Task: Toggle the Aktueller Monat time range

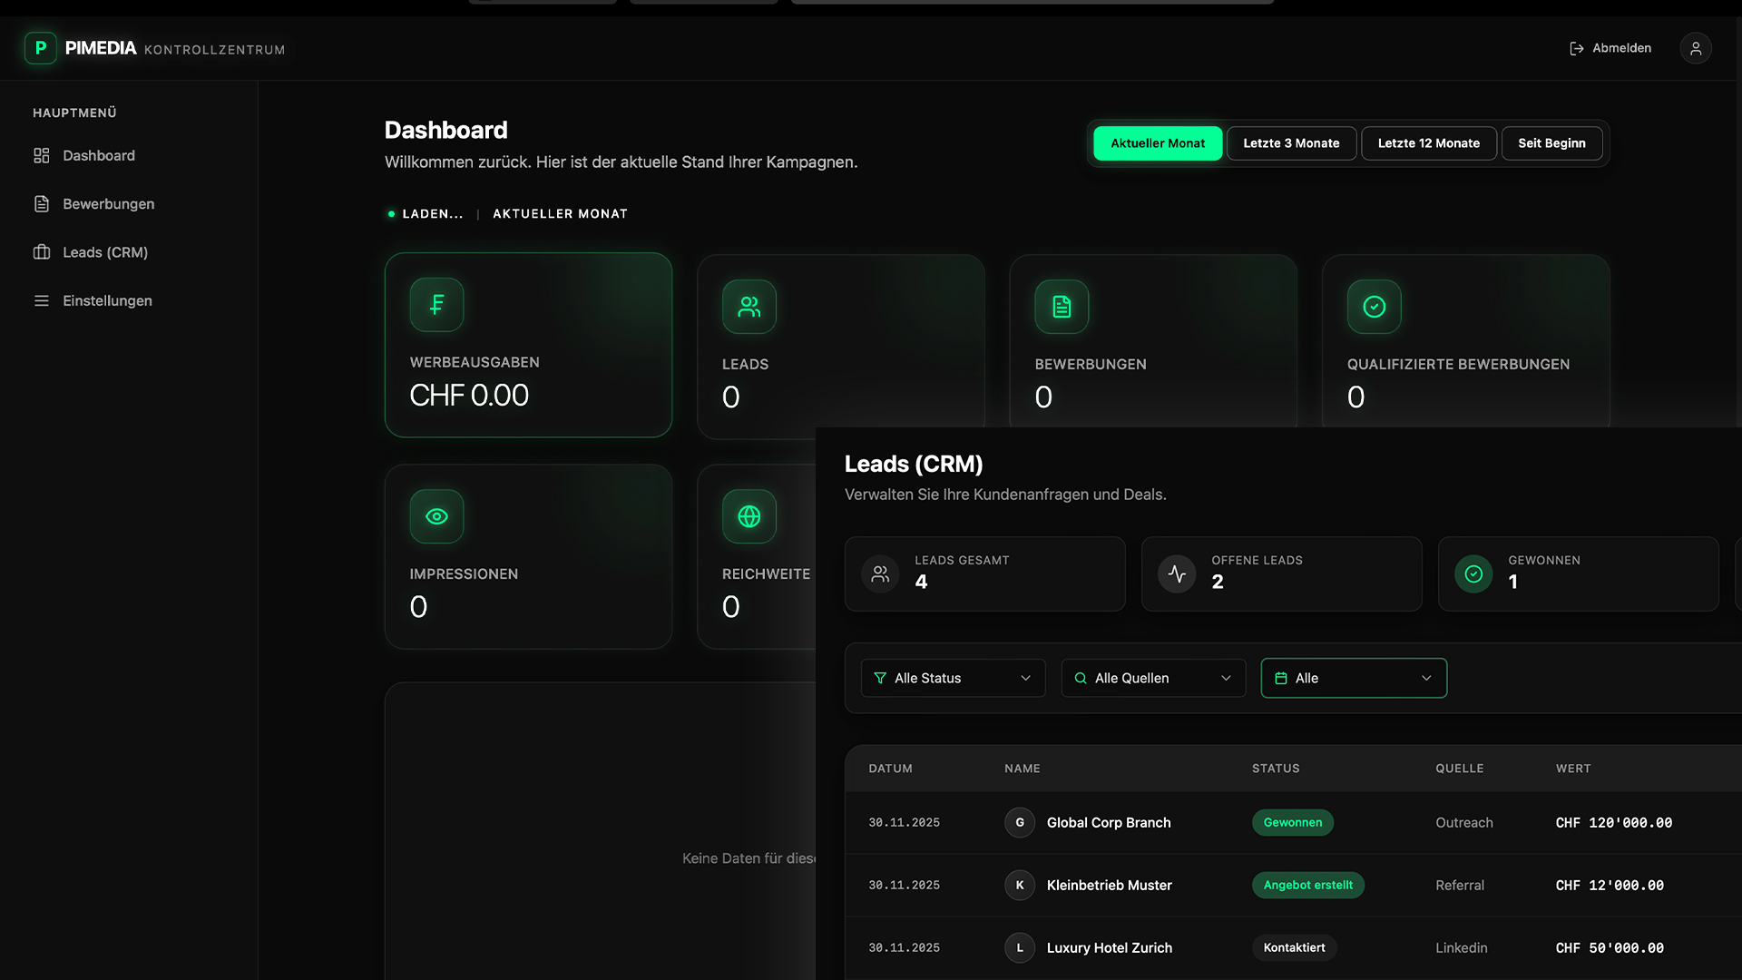Action: 1157,143
